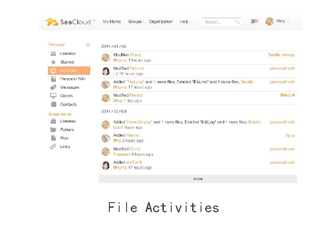The image size is (335, 251).
Task: Click the Share Admin Libraries icon
Action: point(53,121)
